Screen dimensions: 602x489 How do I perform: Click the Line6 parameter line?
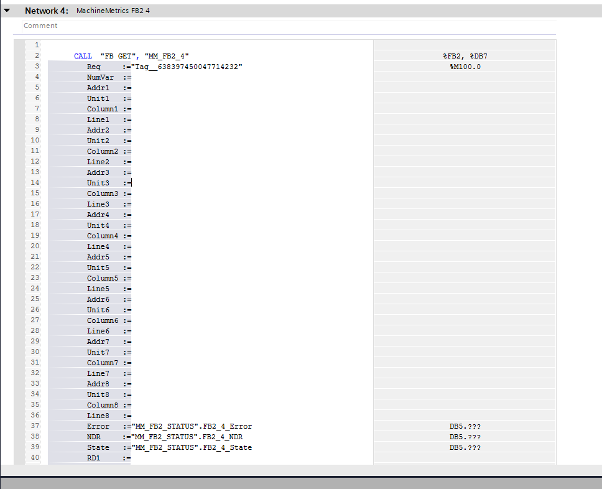tap(98, 331)
